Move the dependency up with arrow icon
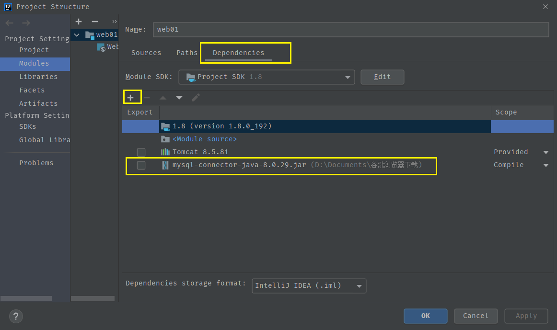This screenshot has width=557, height=330. 162,98
